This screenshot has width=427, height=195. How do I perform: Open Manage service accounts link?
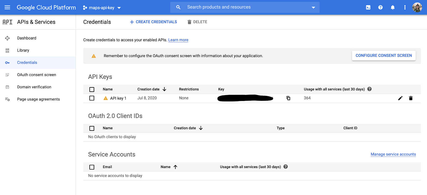point(393,154)
